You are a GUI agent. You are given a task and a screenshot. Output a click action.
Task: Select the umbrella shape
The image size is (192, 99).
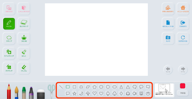coord(88,93)
